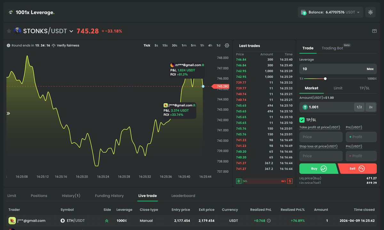This screenshot has height=230, width=384.
Task: Click the Tether icon in the amount field
Action: [x=305, y=107]
